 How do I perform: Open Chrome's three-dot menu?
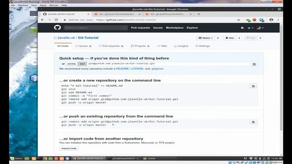click(278, 20)
